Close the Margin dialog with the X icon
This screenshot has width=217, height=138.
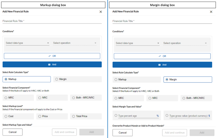click(x=211, y=12)
